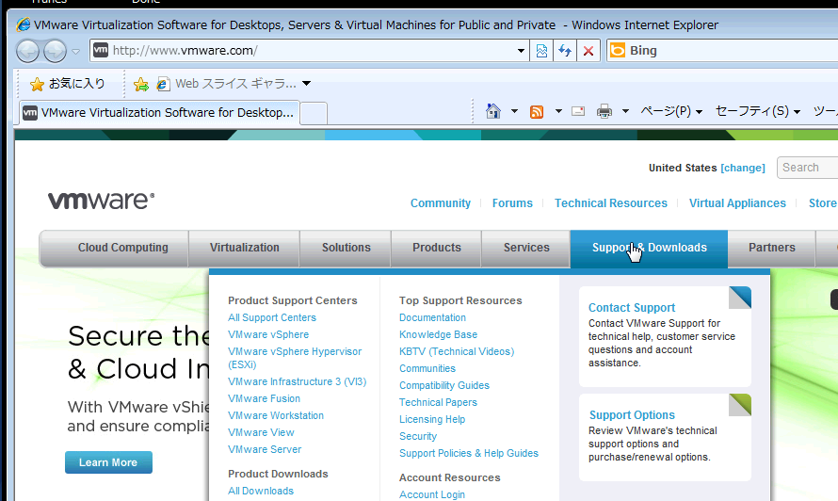Open the Contact Support heading link
The image size is (838, 501).
coord(632,308)
